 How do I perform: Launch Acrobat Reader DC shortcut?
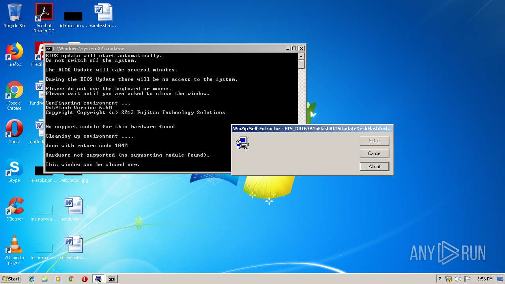tap(44, 18)
